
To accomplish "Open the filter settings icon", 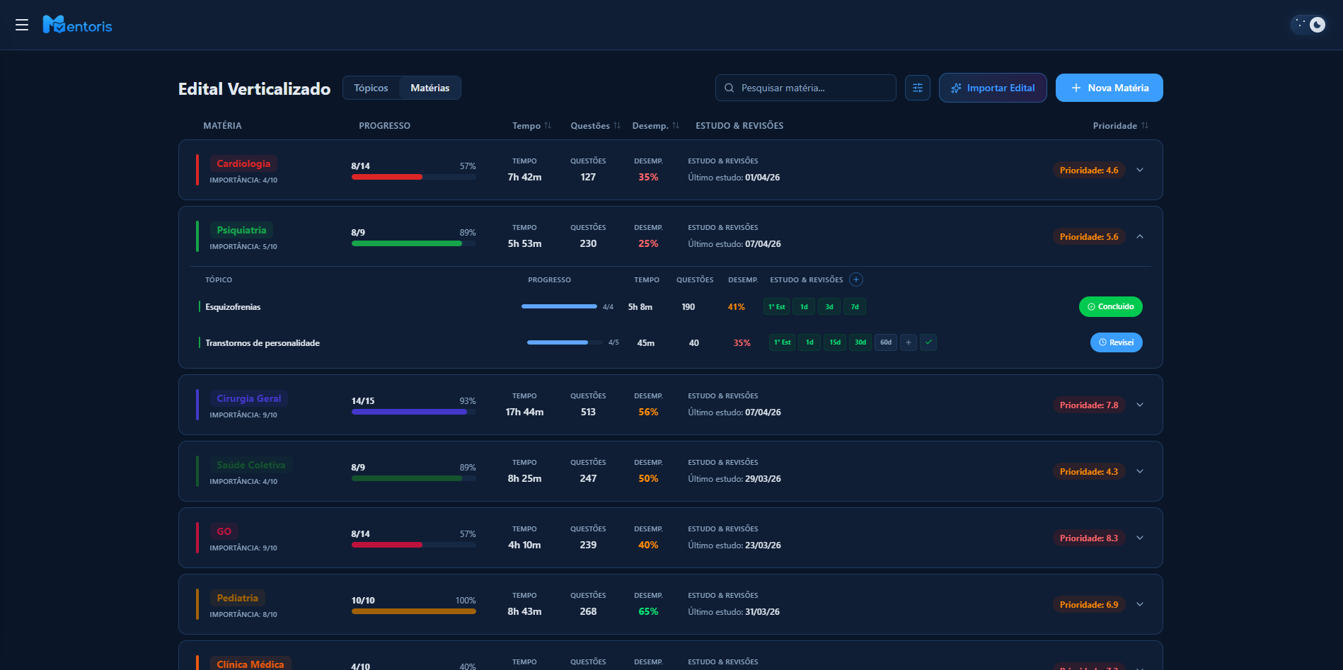I will pyautogui.click(x=917, y=88).
